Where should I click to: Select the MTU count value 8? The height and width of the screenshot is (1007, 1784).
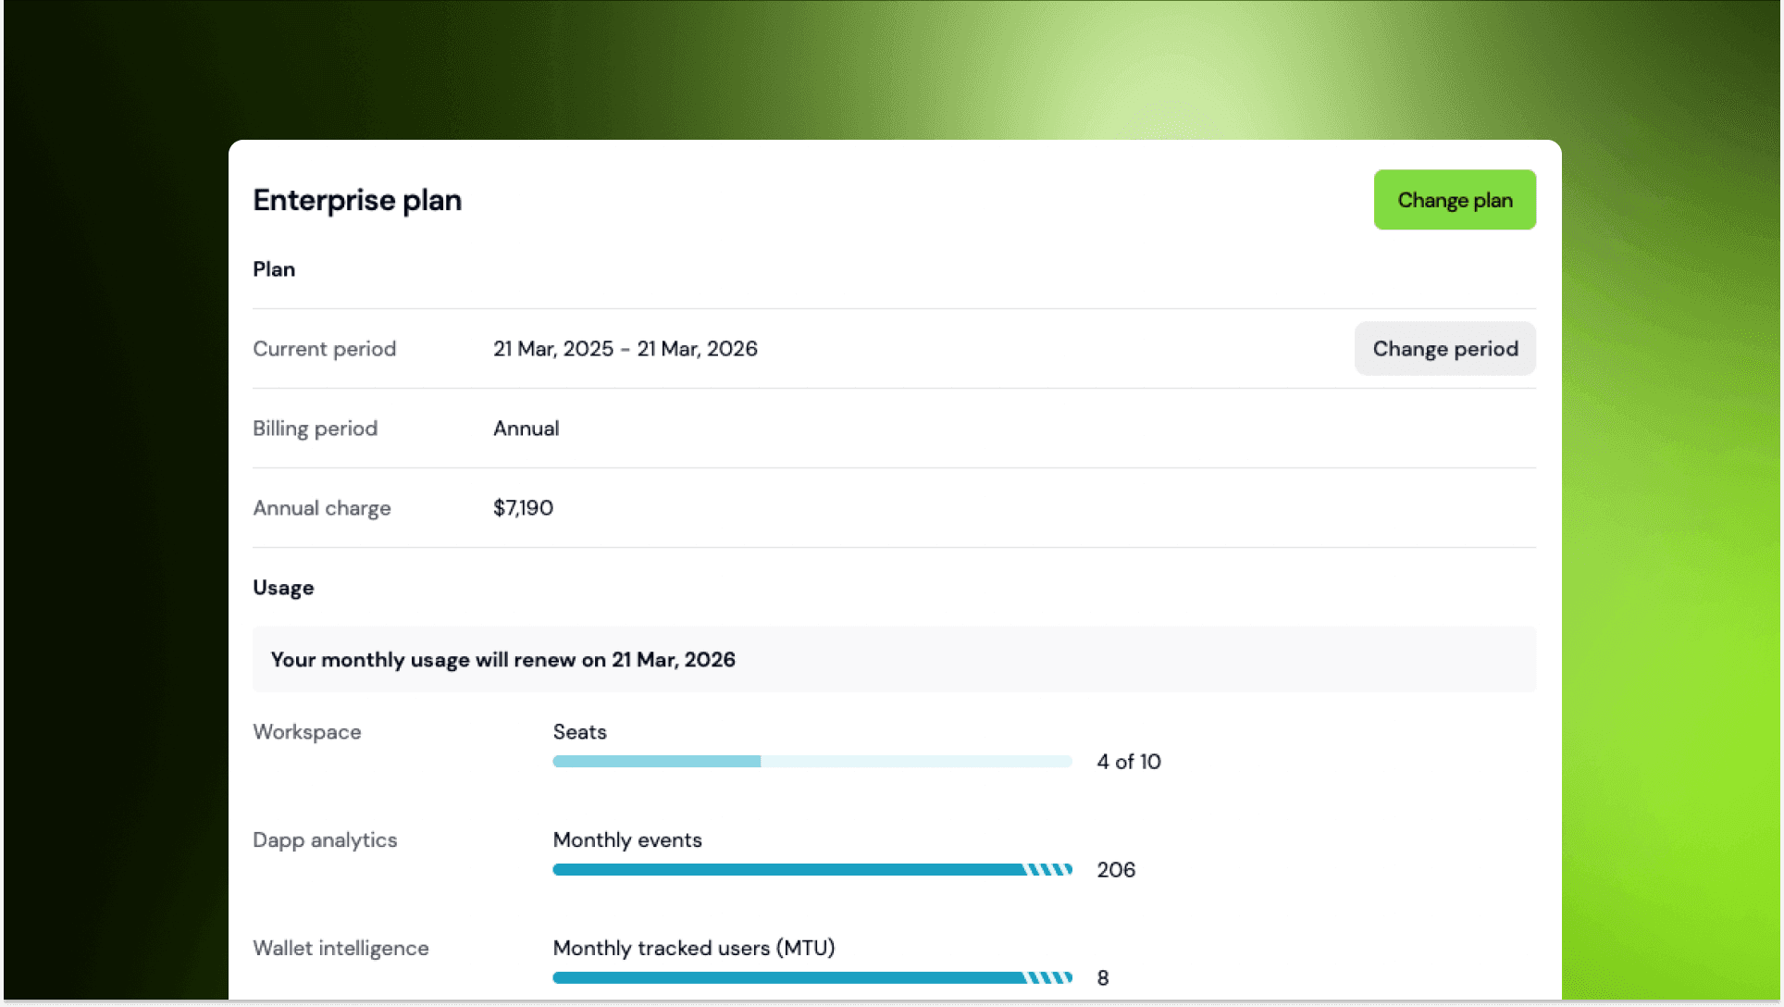click(x=1103, y=978)
